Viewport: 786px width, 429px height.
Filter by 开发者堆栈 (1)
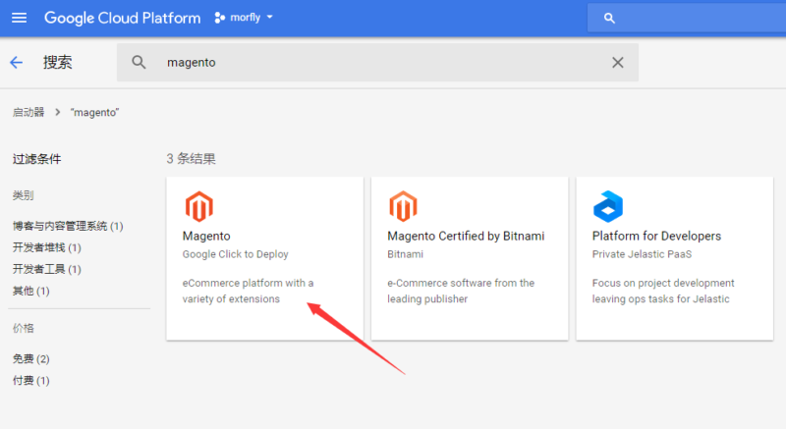point(46,247)
